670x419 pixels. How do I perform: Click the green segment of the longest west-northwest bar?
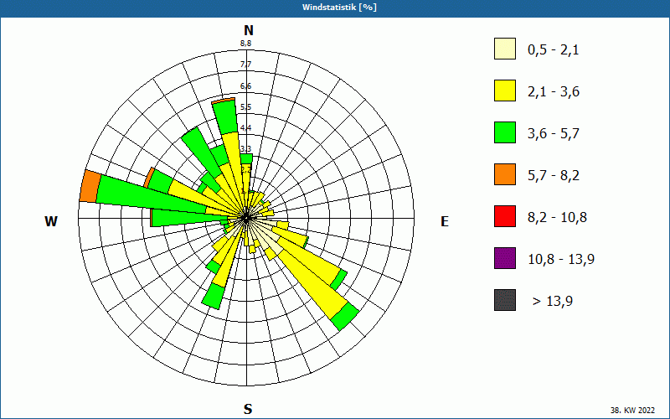pyautogui.click(x=152, y=194)
